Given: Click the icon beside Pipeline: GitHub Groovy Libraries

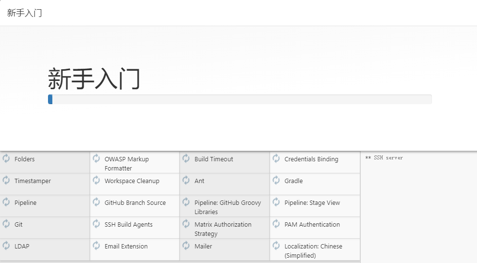Looking at the screenshot, I should [x=186, y=202].
